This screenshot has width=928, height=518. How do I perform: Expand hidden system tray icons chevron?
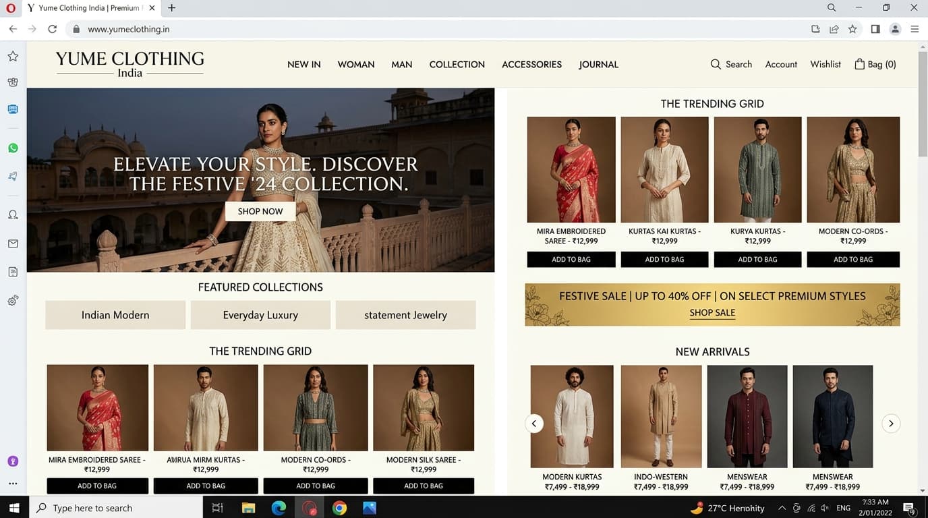[782, 508]
